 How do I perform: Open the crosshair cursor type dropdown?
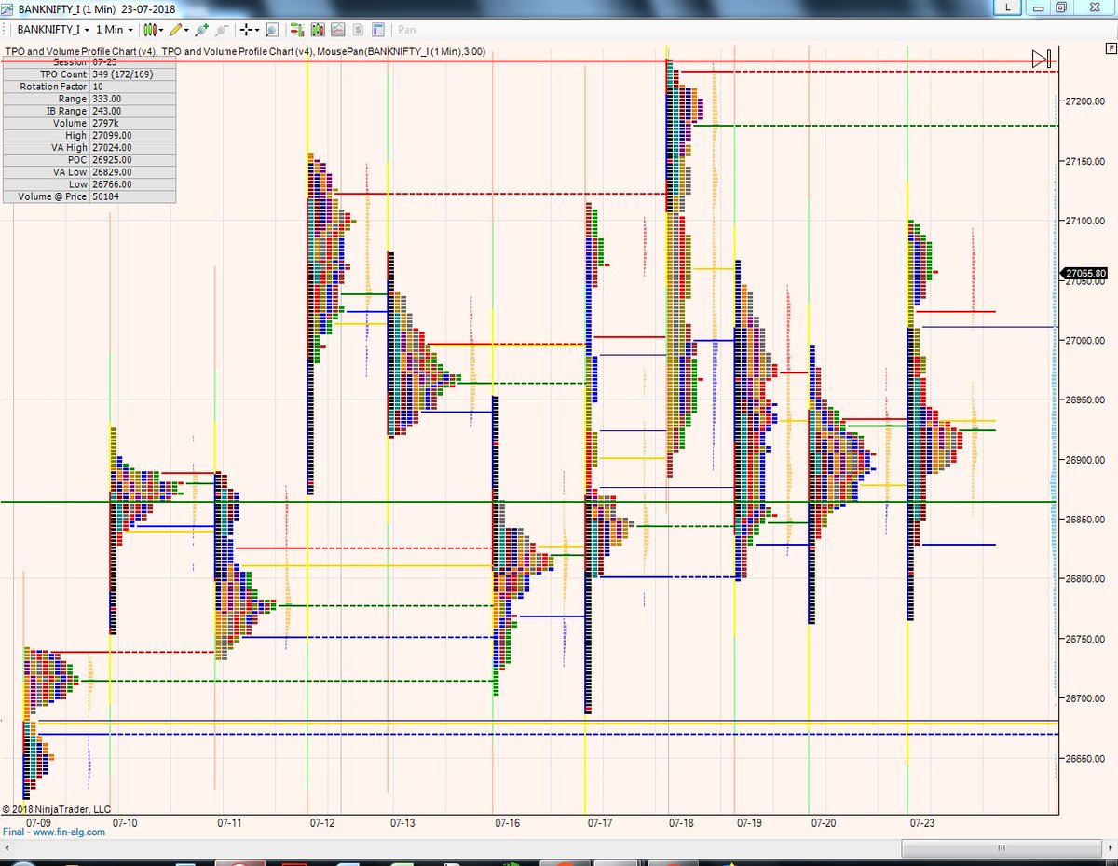(249, 30)
